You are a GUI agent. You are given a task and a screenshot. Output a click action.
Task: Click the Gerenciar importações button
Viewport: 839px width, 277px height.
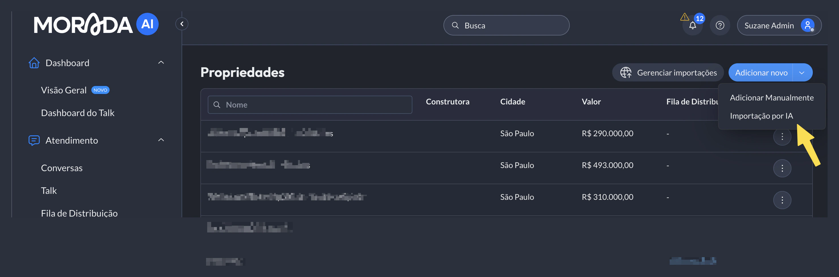667,72
